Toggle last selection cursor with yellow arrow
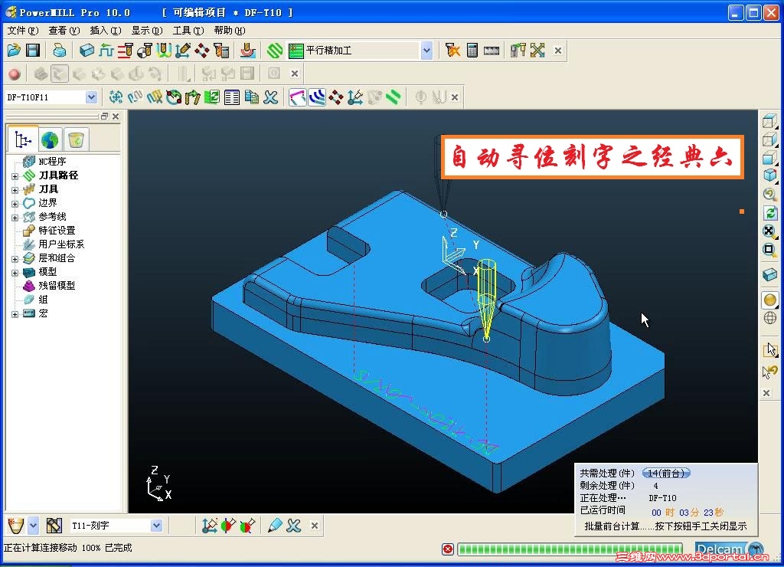784x567 pixels. (x=770, y=372)
